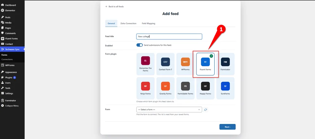Screen dimensions: 315x139
Task: Select the Happy Forms plugin card
Action: tap(205, 88)
